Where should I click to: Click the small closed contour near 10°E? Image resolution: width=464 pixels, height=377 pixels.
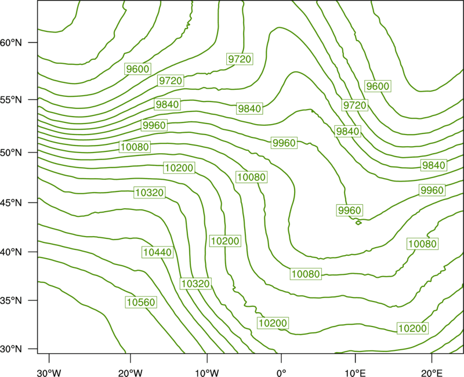(358, 223)
